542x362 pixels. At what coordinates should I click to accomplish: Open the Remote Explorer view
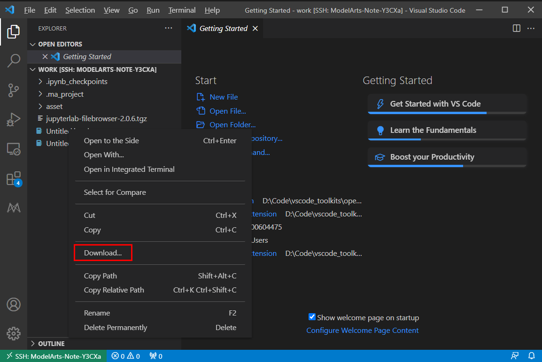pos(14,149)
